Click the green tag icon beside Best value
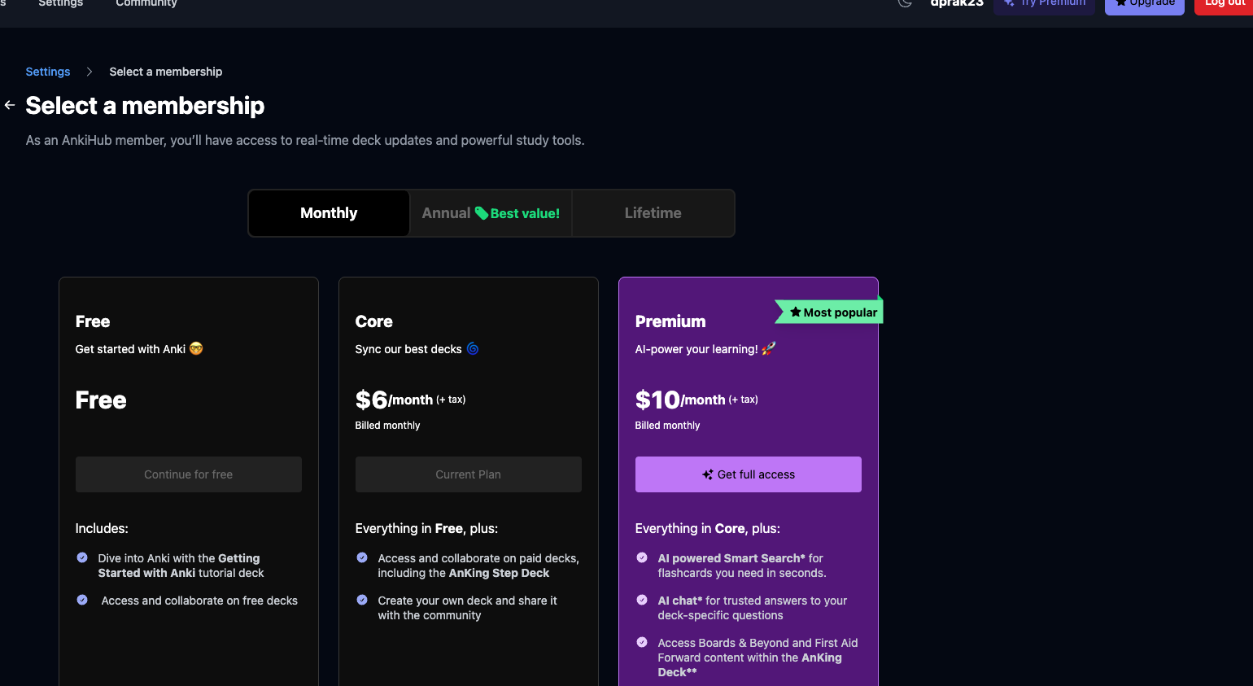 [x=482, y=213]
